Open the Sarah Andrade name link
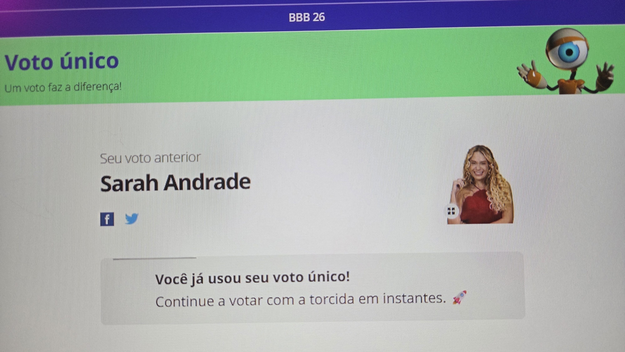Viewport: 625px width, 352px height. click(x=175, y=183)
